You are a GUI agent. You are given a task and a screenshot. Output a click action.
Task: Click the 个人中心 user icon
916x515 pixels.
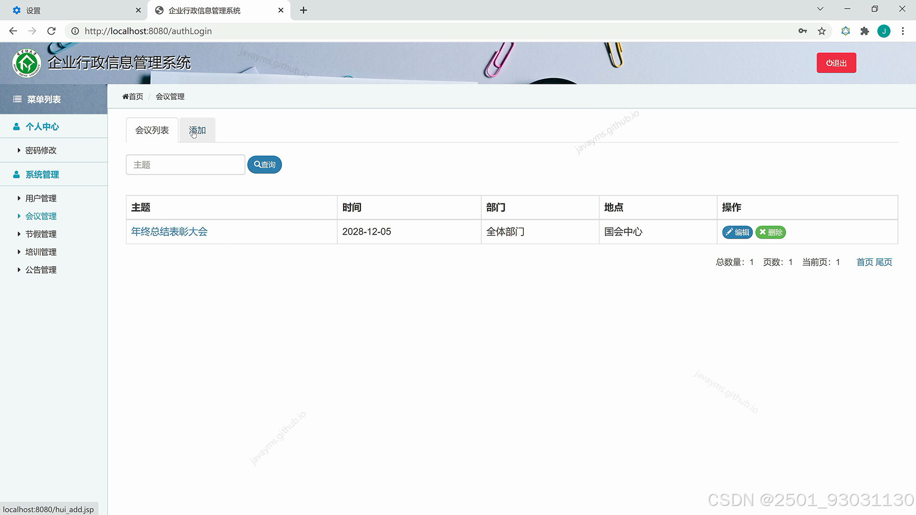(16, 126)
